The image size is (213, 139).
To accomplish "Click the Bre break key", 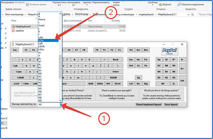I will pyautogui.click(x=146, y=50).
